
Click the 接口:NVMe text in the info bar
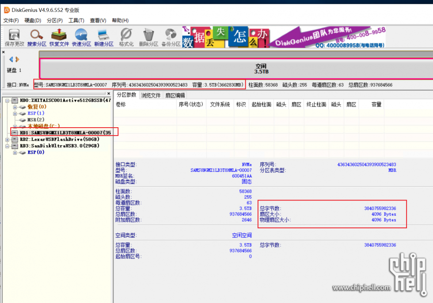click(18, 85)
